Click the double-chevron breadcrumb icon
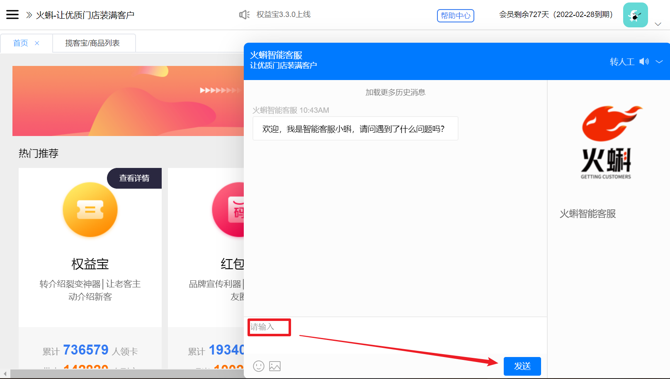Image resolution: width=670 pixels, height=379 pixels. coord(29,15)
